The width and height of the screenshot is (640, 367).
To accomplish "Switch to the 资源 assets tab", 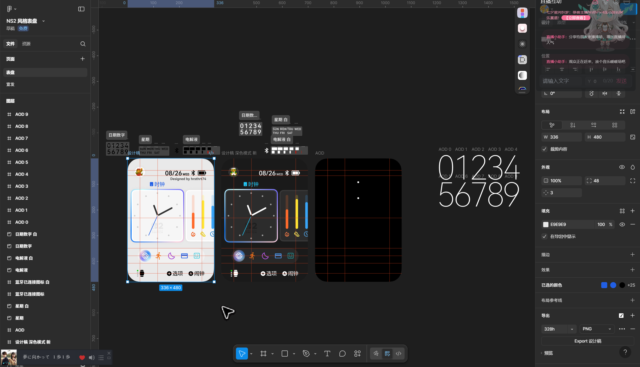I will pos(26,44).
